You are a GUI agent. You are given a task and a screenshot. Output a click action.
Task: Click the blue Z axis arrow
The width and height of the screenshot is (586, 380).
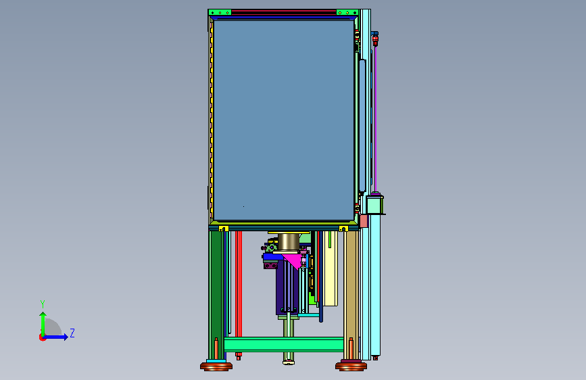(55, 337)
